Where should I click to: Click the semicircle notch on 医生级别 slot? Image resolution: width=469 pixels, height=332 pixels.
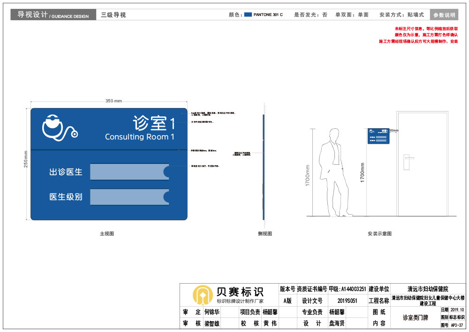point(166,197)
